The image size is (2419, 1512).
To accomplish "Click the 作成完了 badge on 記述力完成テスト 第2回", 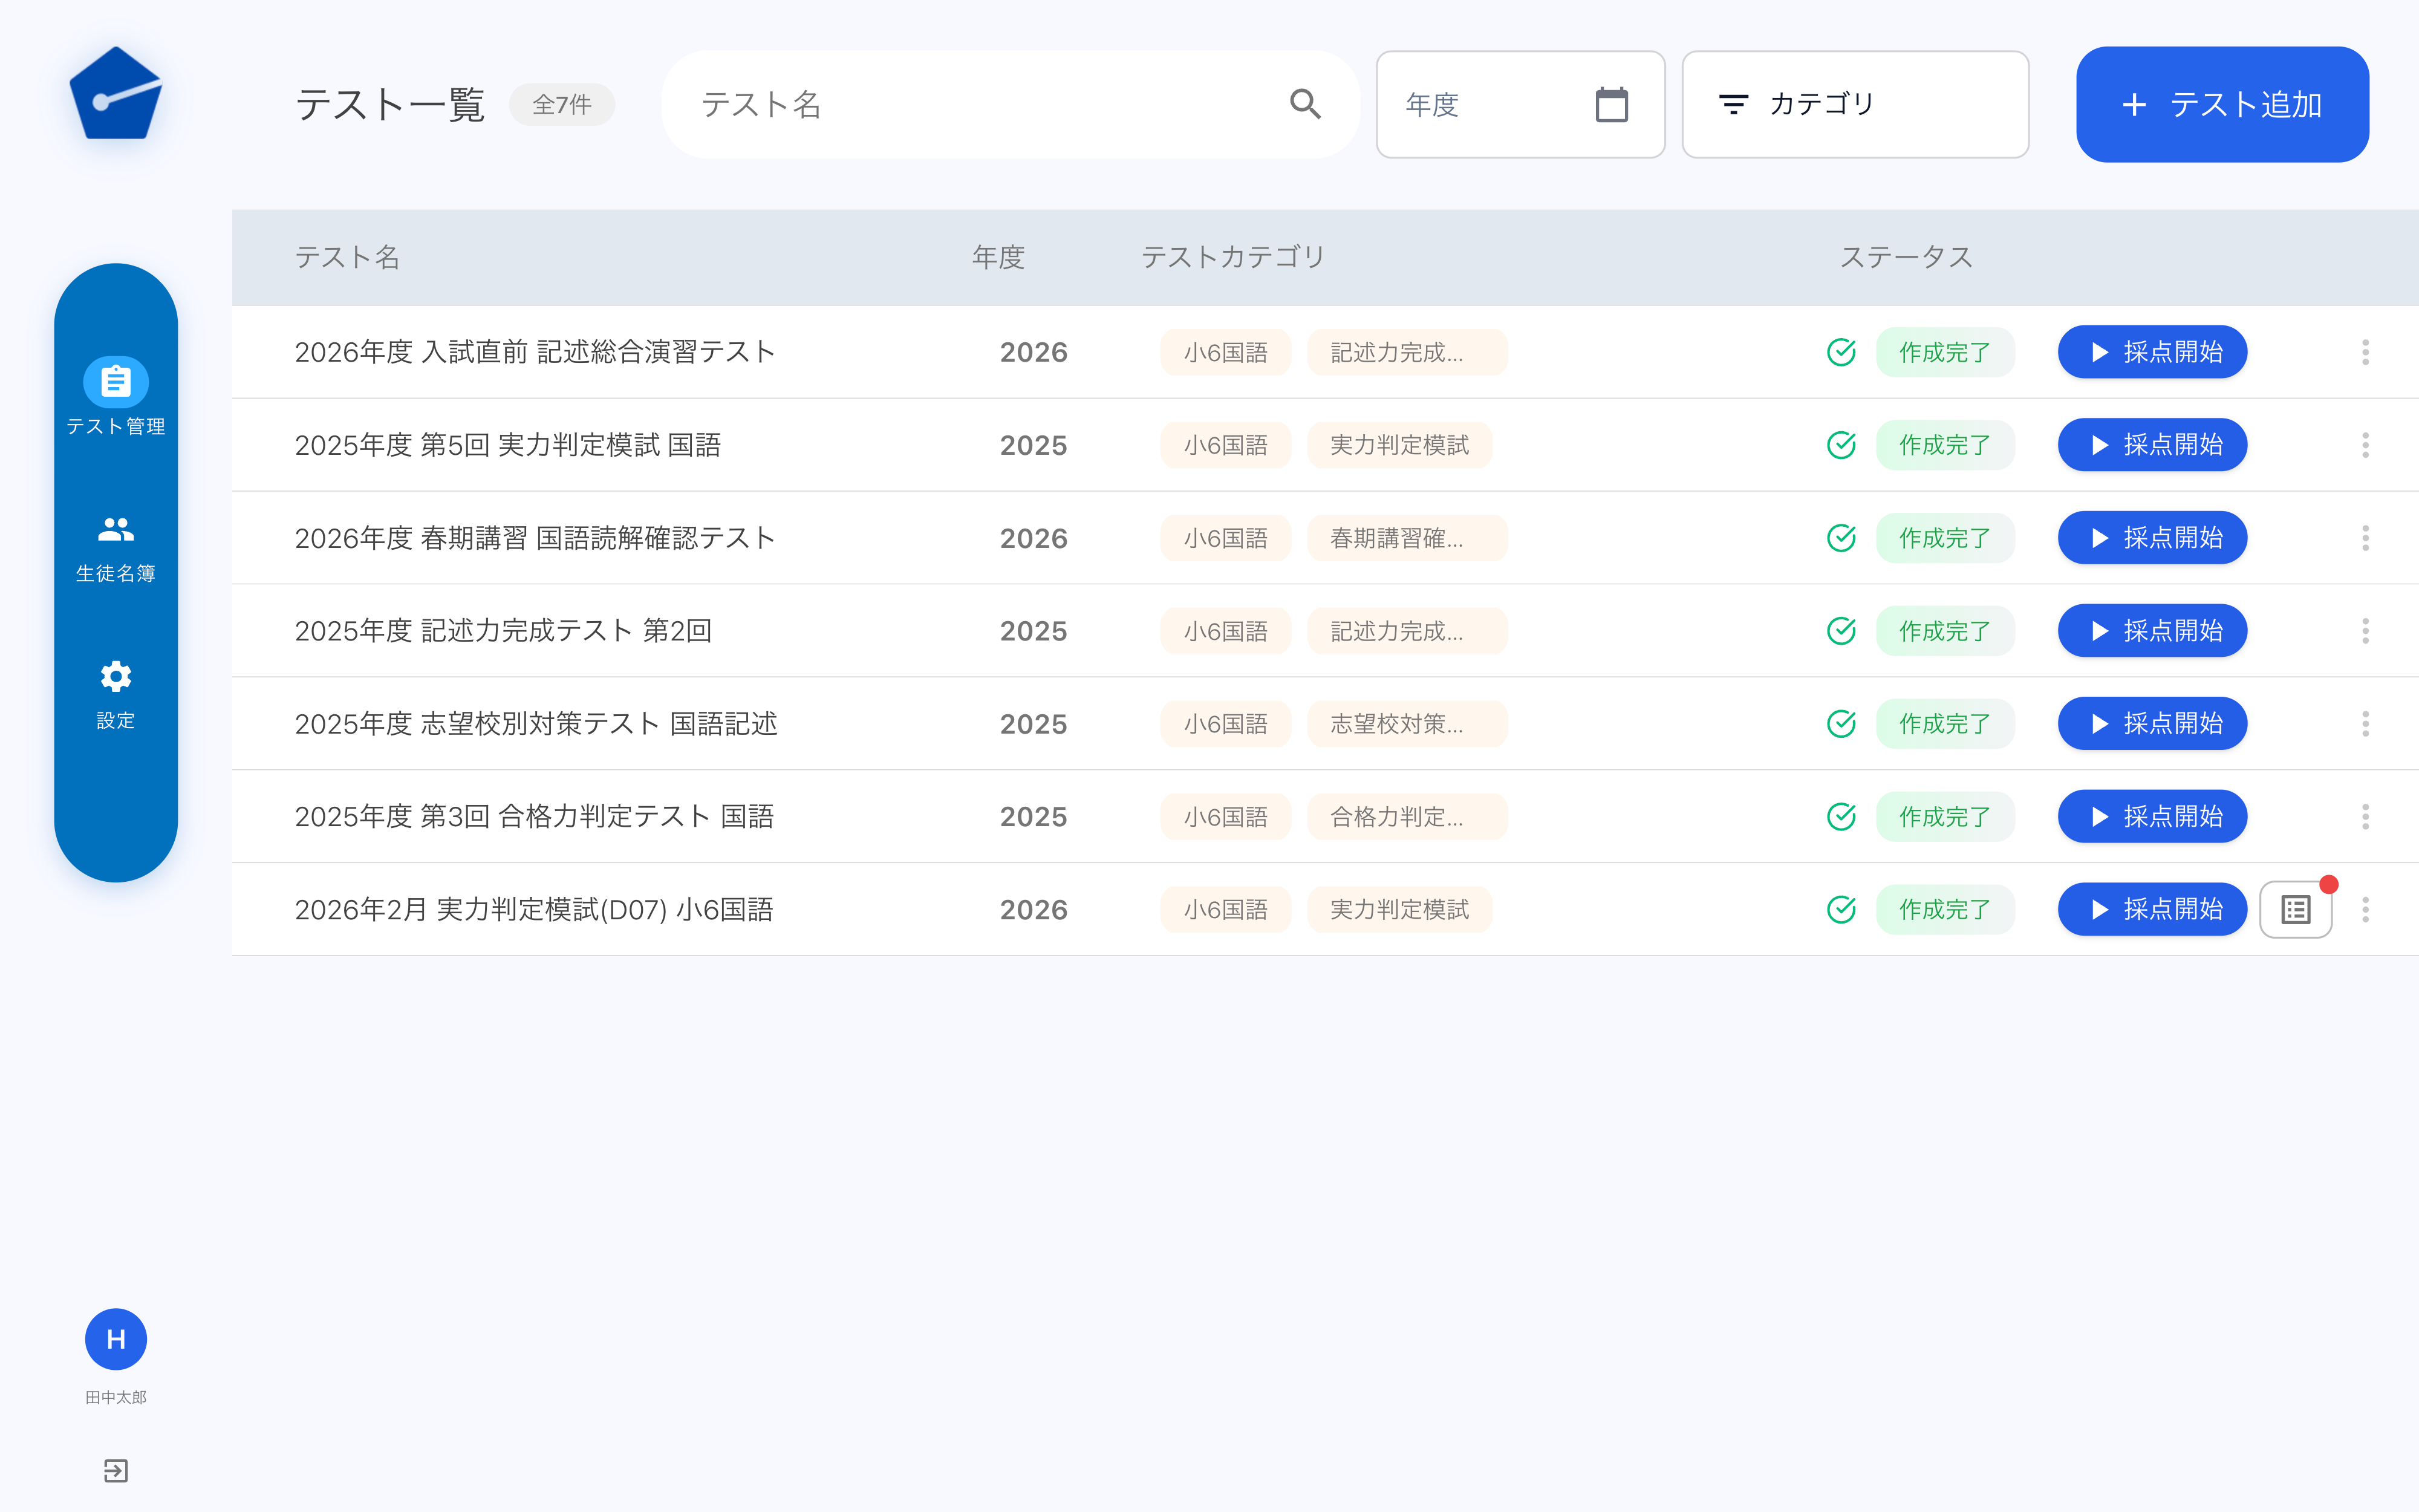I will (x=1944, y=630).
